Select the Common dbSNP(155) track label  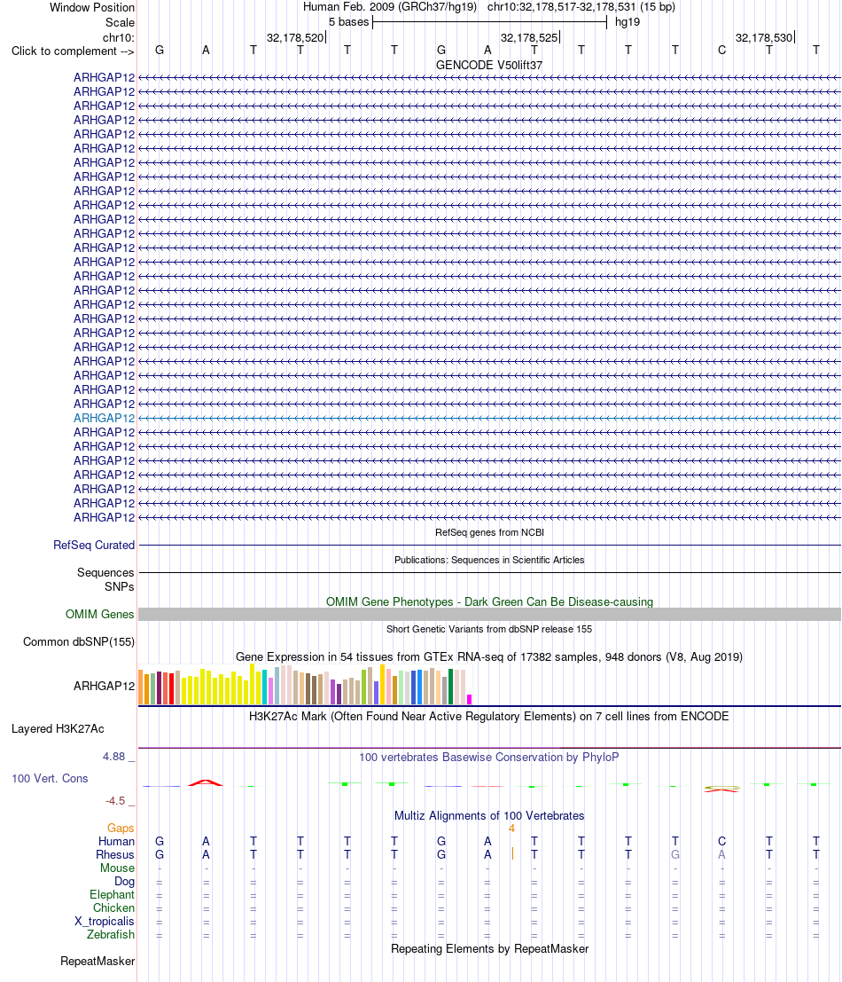tap(79, 642)
